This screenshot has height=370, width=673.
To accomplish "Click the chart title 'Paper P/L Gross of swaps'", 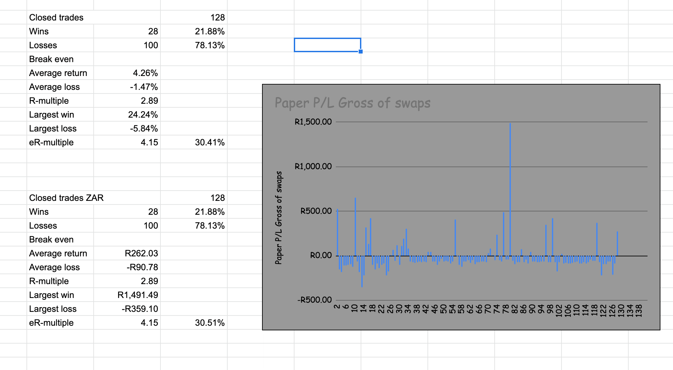I will click(x=352, y=103).
